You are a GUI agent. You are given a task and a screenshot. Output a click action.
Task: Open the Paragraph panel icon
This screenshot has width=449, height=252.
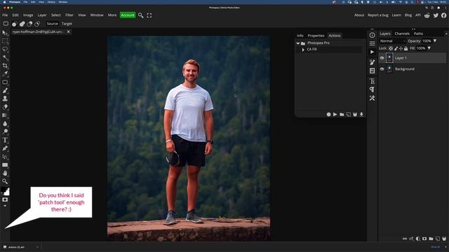click(x=372, y=90)
